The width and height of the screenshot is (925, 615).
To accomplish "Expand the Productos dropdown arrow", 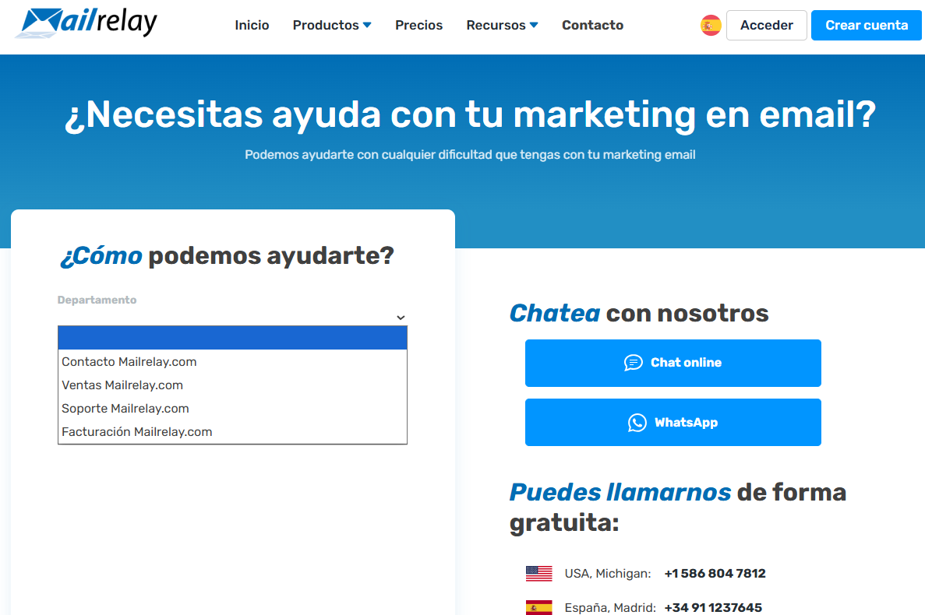I will pyautogui.click(x=367, y=26).
